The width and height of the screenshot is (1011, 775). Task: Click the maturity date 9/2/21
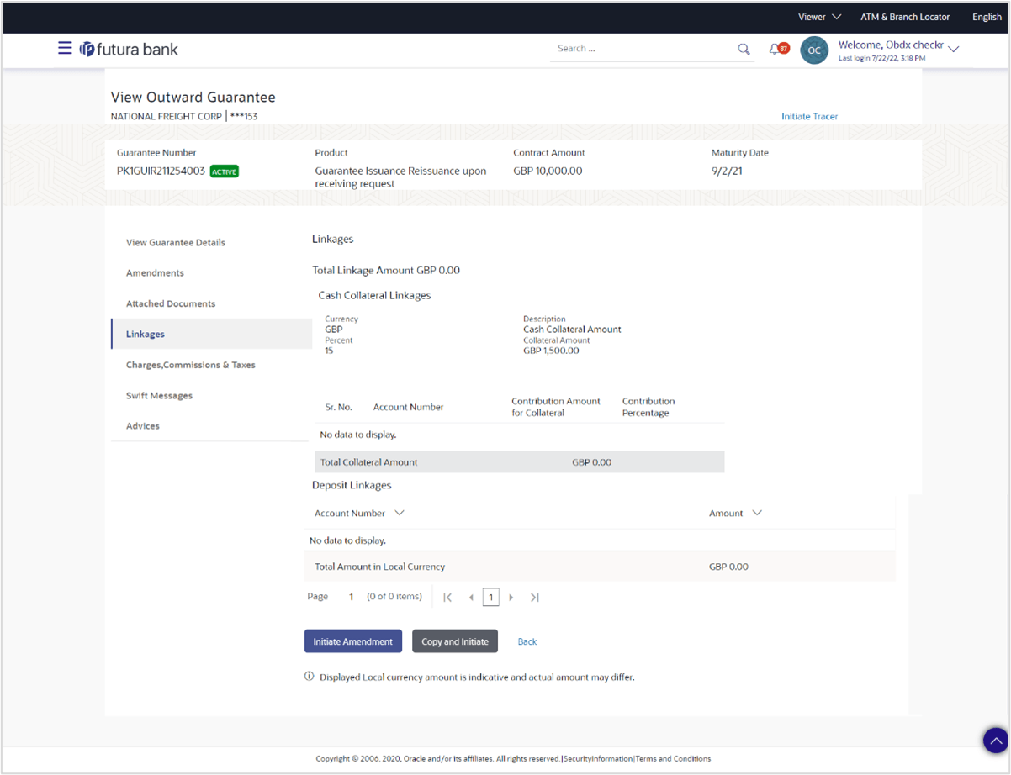727,171
